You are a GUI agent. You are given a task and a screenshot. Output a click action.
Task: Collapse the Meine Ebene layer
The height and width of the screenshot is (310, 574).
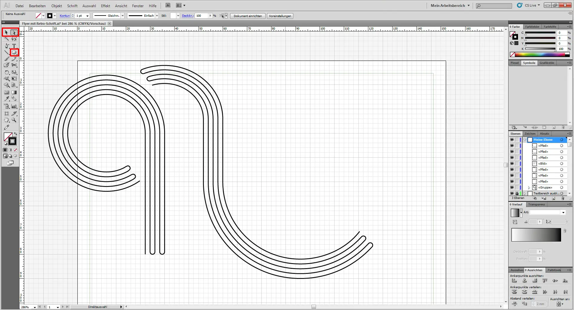tap(525, 140)
